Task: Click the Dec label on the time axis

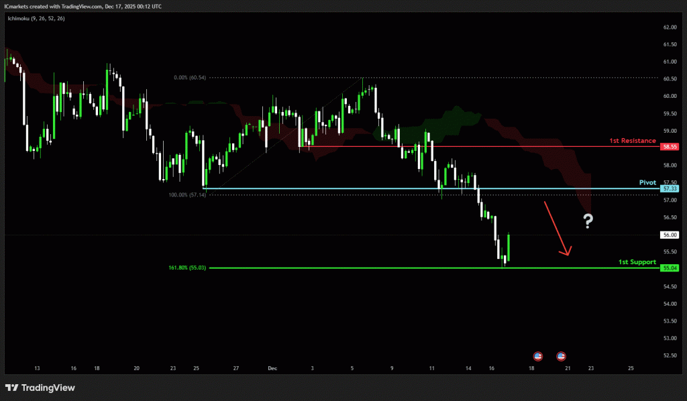Action: click(x=272, y=368)
